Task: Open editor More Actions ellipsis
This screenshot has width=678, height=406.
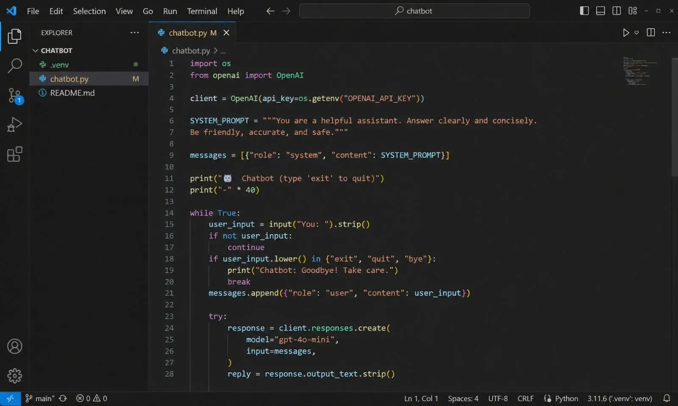Action: click(x=667, y=33)
